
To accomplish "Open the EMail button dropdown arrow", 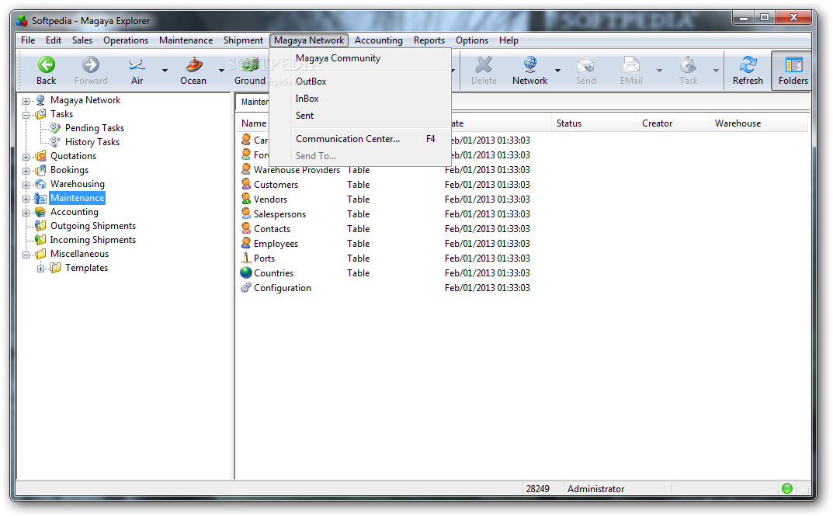I will coord(659,71).
